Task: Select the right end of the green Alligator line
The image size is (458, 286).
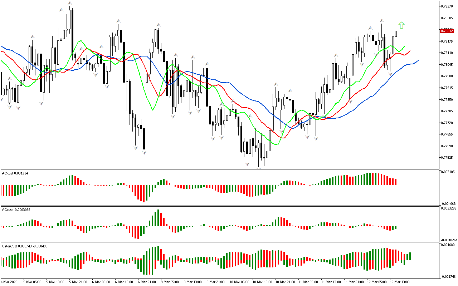Action: [404, 46]
